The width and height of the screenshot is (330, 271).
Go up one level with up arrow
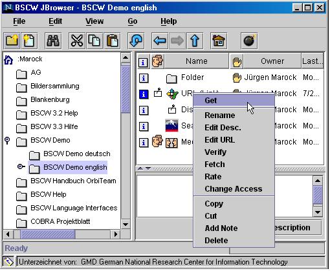click(195, 40)
